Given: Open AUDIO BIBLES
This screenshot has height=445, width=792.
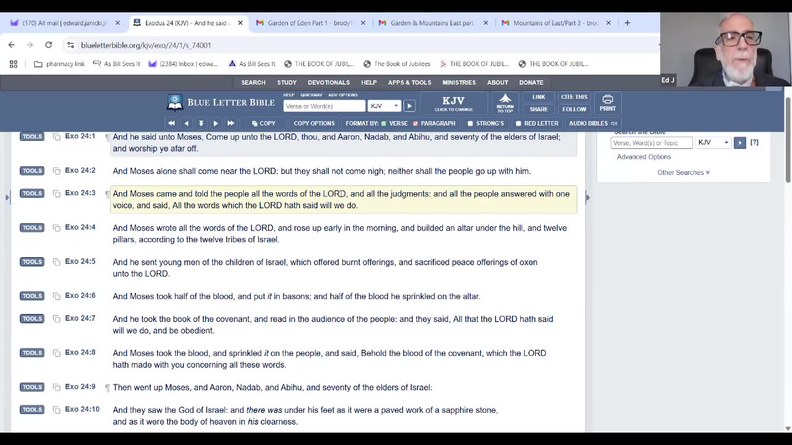Looking at the screenshot, I should click(x=593, y=123).
